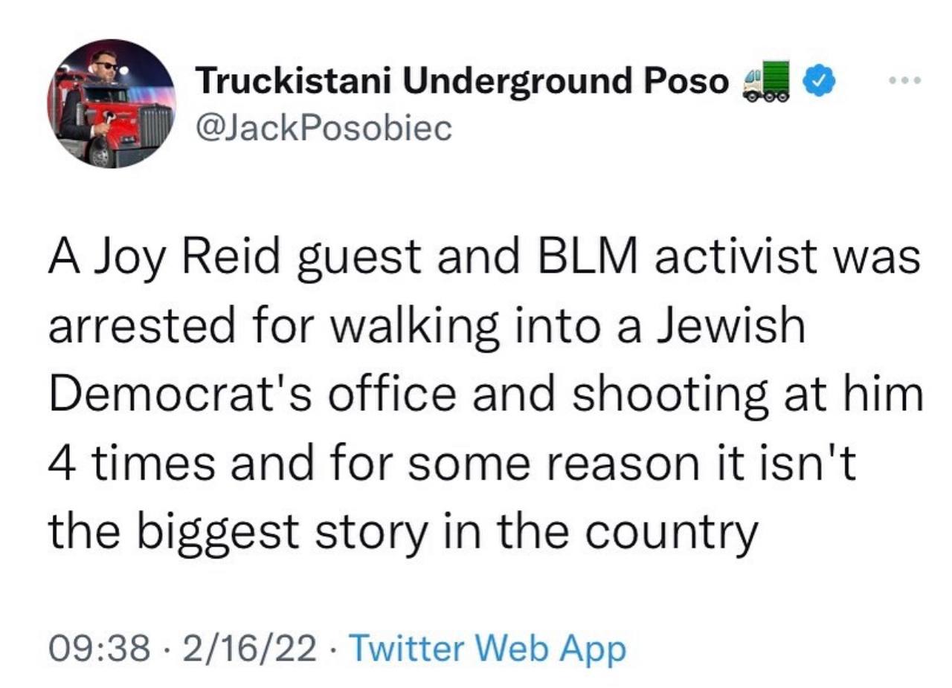Click the word "Democrat's" in the tweet

(177, 395)
